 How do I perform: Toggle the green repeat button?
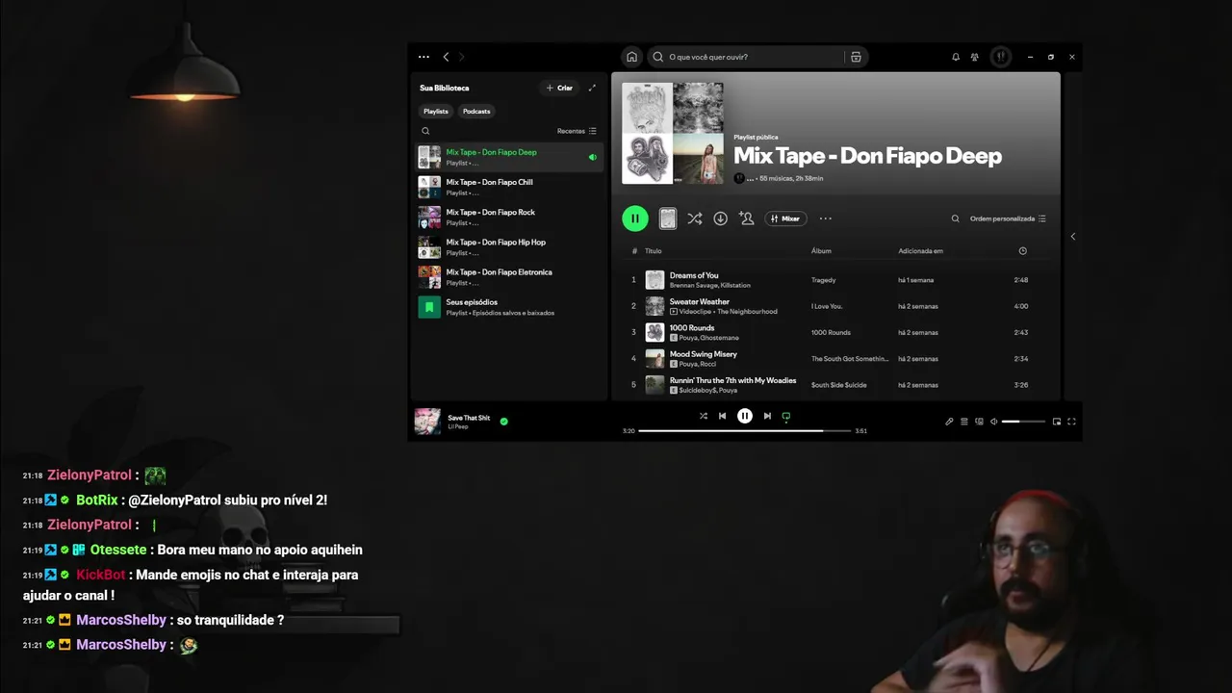coord(786,417)
